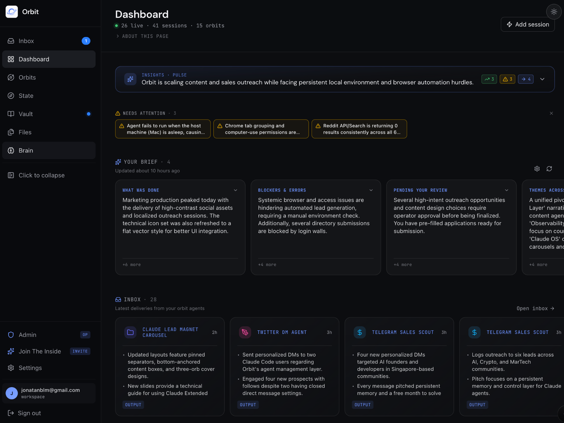Show +4 more in Themes Across card

[538, 265]
